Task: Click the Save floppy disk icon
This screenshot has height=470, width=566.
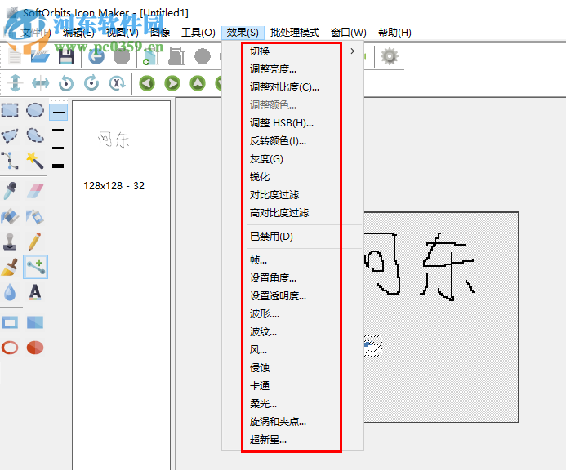Action: [66, 56]
